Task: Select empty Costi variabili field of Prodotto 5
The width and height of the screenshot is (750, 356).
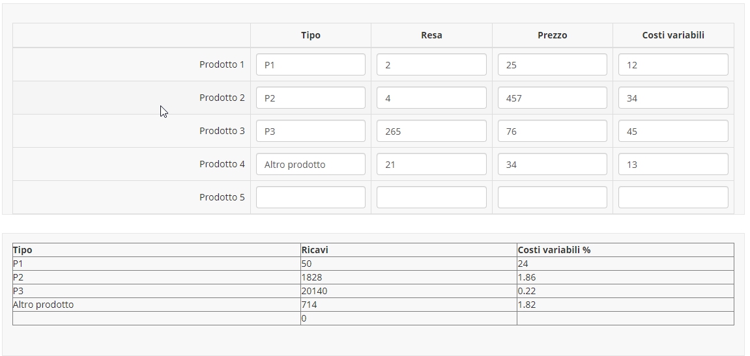Action: tap(673, 197)
